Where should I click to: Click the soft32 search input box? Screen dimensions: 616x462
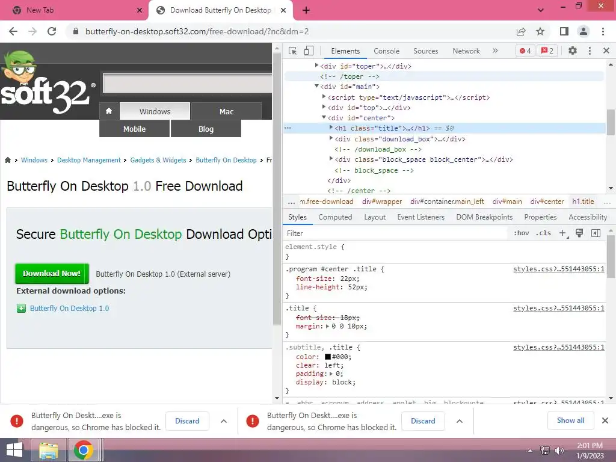pos(188,83)
